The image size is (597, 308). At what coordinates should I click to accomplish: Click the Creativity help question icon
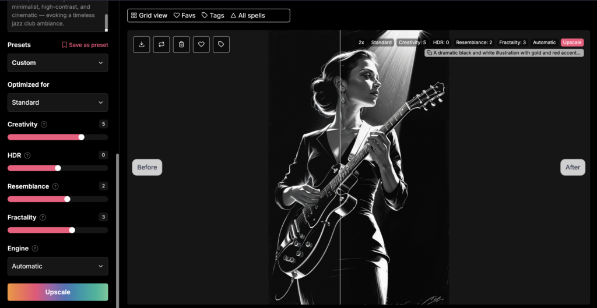(44, 125)
